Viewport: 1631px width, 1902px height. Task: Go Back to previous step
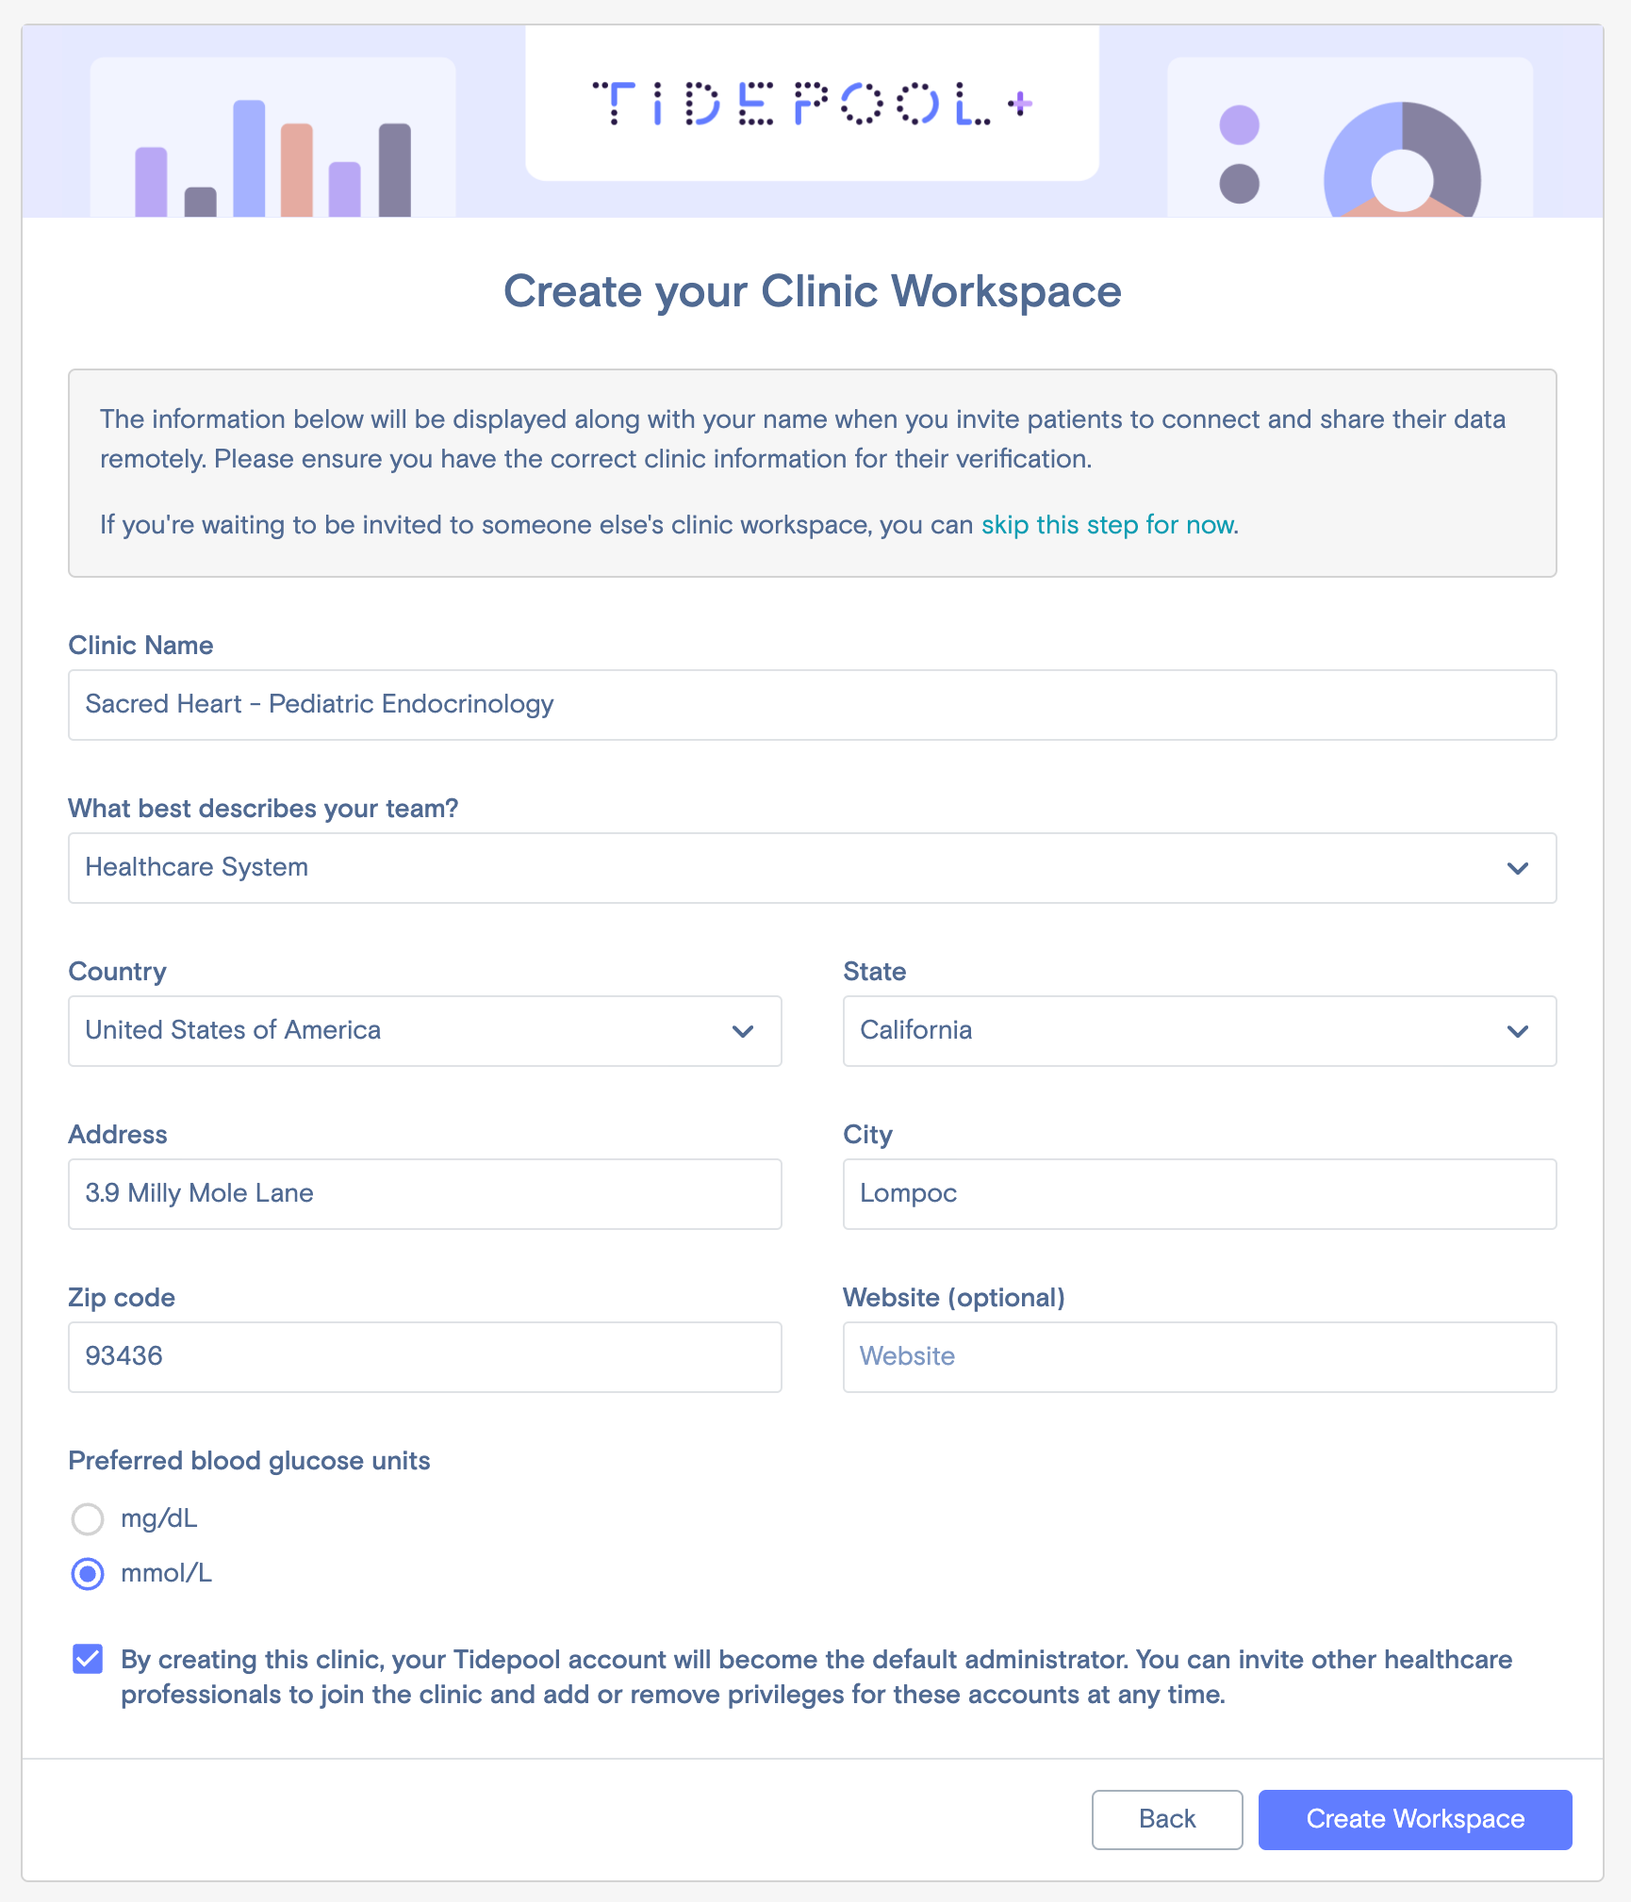click(1167, 1819)
